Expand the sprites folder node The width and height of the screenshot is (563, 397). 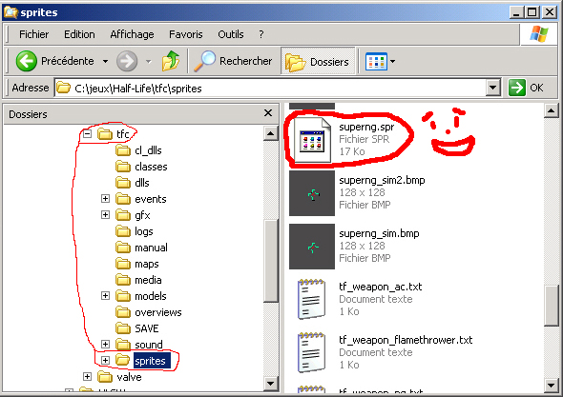[105, 360]
